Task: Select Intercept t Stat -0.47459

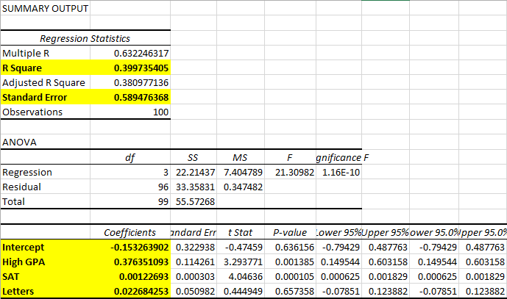Action: click(241, 247)
